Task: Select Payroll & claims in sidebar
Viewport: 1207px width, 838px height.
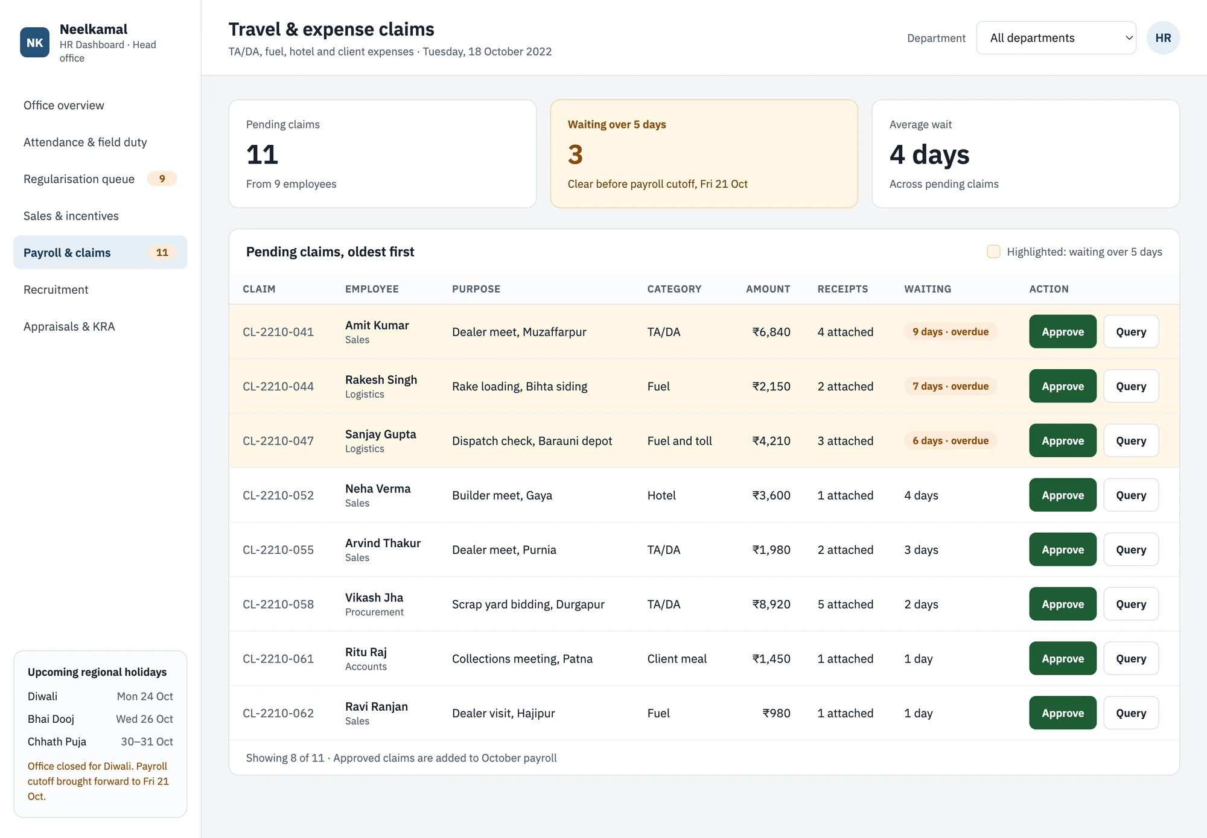Action: coord(100,252)
